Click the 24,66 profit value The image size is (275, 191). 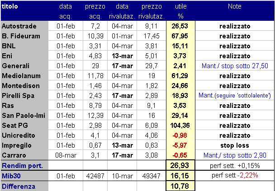180,86
